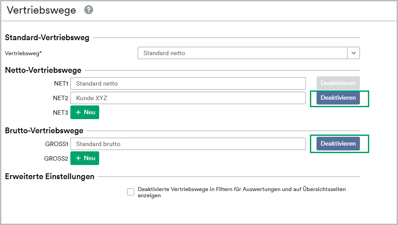Deactivate the GROSS1 Standard brutto channel
The height and width of the screenshot is (225, 398).
pos(338,143)
